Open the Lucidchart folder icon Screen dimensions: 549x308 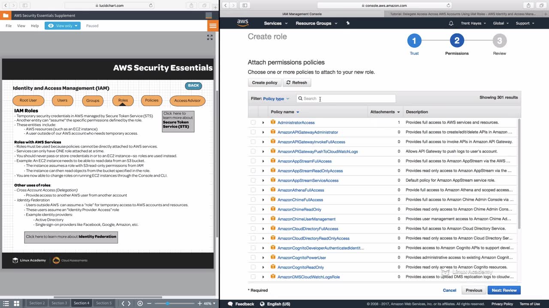(x=6, y=15)
